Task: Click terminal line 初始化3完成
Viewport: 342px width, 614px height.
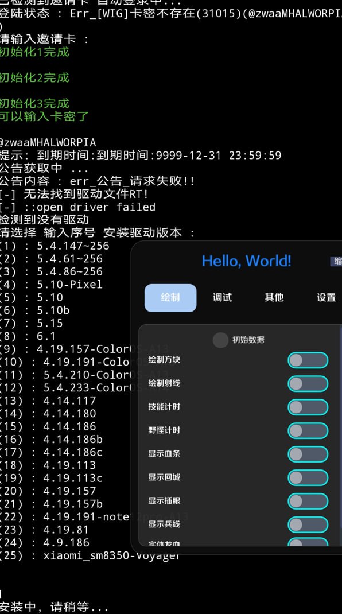Action: tap(34, 103)
